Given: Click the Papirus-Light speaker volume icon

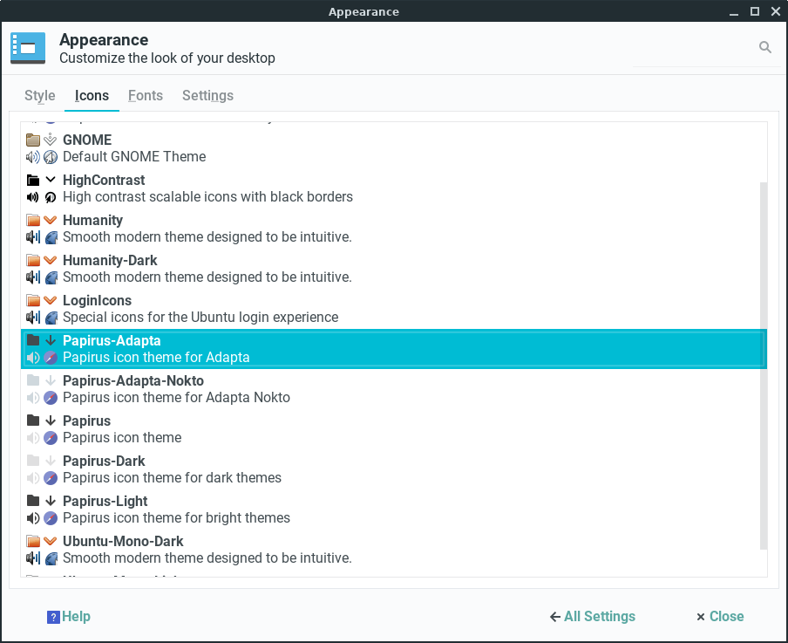Looking at the screenshot, I should pyautogui.click(x=33, y=518).
